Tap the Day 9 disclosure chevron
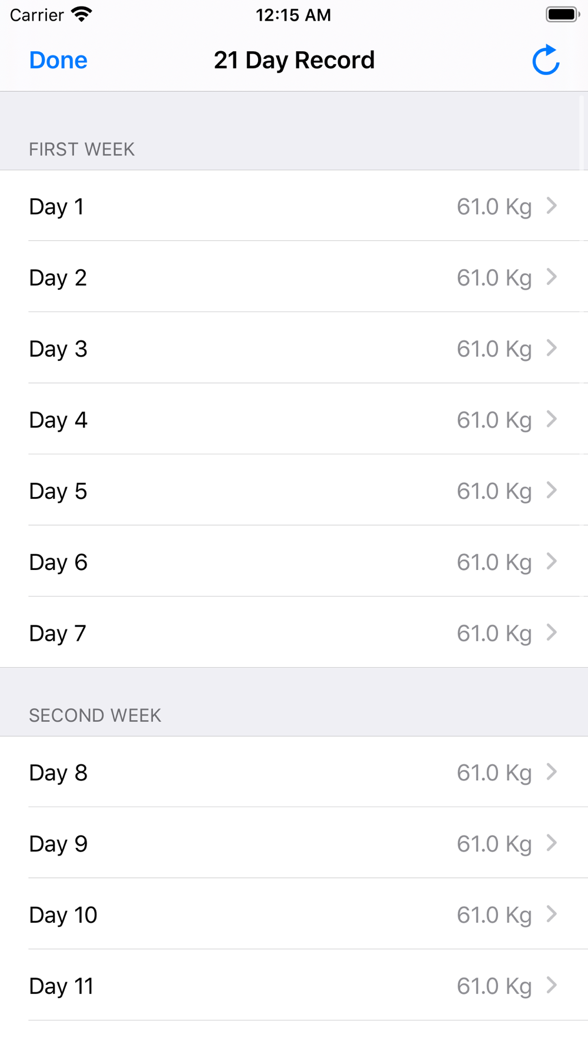The height and width of the screenshot is (1047, 588). tap(552, 843)
